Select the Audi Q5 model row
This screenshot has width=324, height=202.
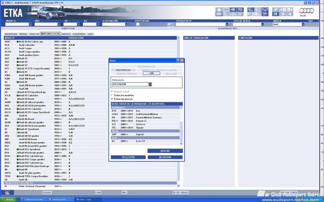point(90,62)
